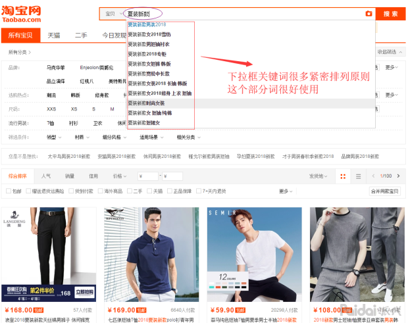
Task: Select size M filter
Action: click(112, 109)
